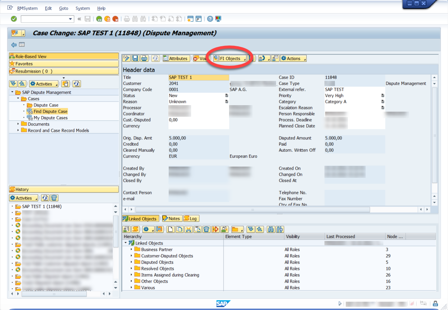Collapse the Cases node in navigation tree
This screenshot has width=448, height=310.
click(x=18, y=99)
